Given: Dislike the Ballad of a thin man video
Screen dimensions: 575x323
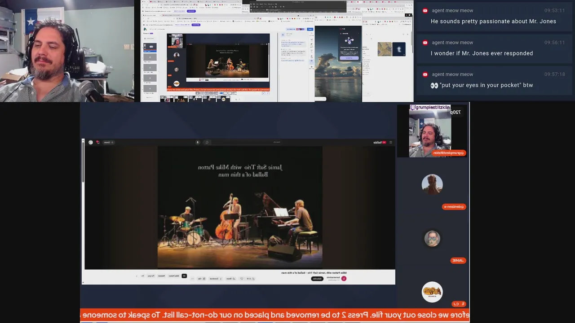Looking at the screenshot, I should tap(242, 279).
